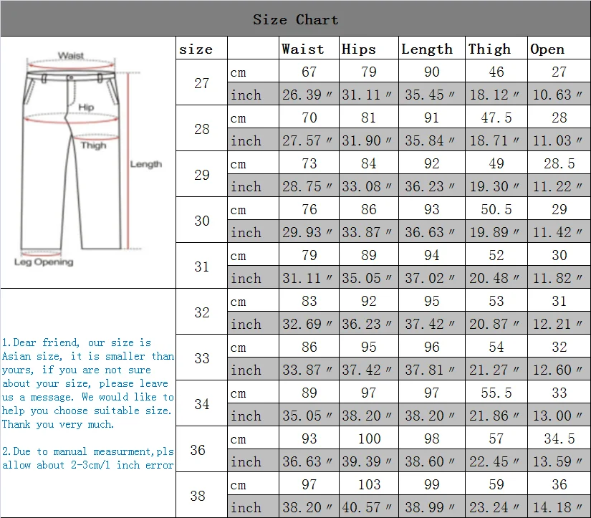The height and width of the screenshot is (518, 591).
Task: Click the manual measurement error note
Action: (x=88, y=458)
